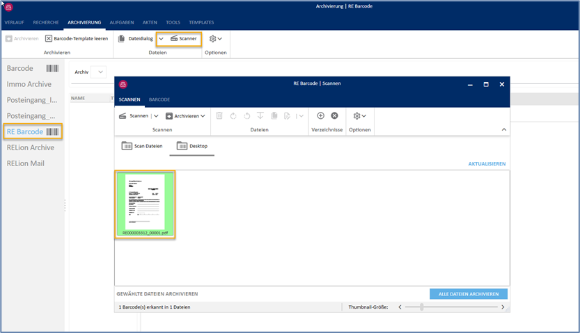Click ALLE DATEIEN ARCHIVIEREN button

[468, 294]
